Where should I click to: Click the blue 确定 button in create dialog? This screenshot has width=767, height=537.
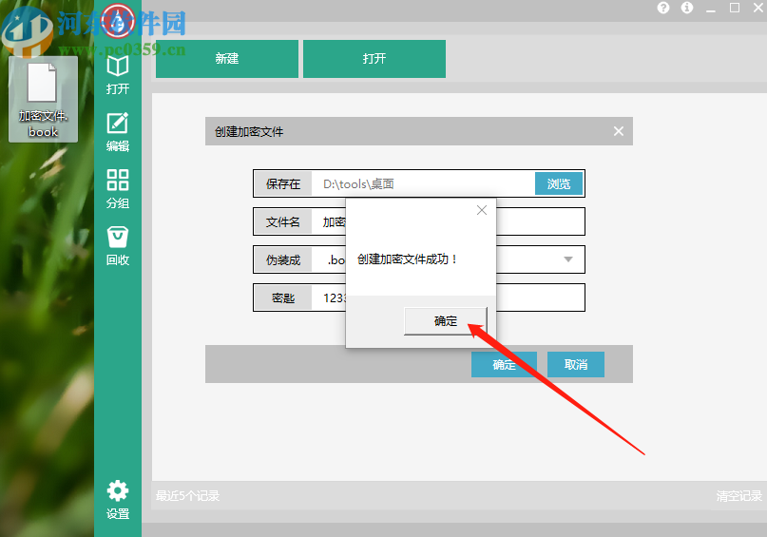pyautogui.click(x=504, y=364)
